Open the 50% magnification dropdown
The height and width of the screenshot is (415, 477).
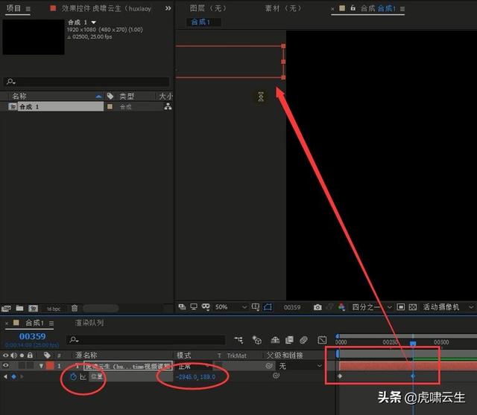(231, 307)
